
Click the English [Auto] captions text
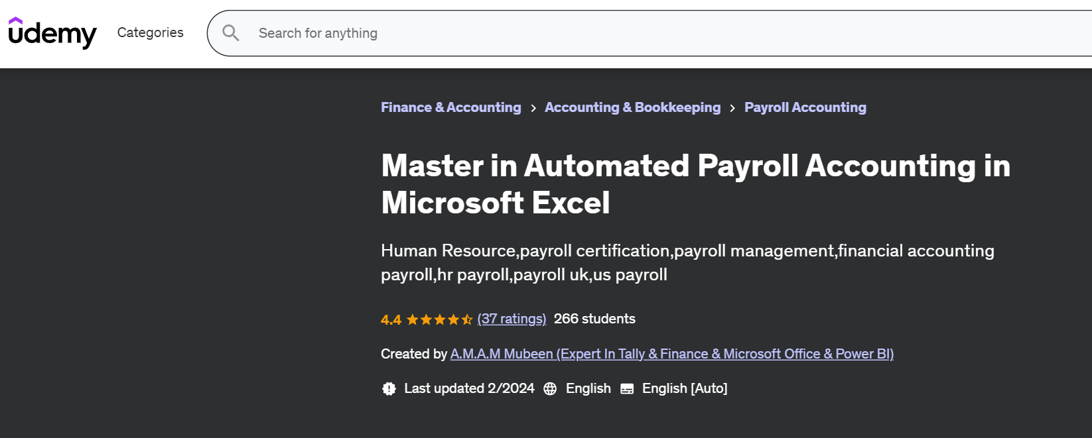[x=685, y=388]
